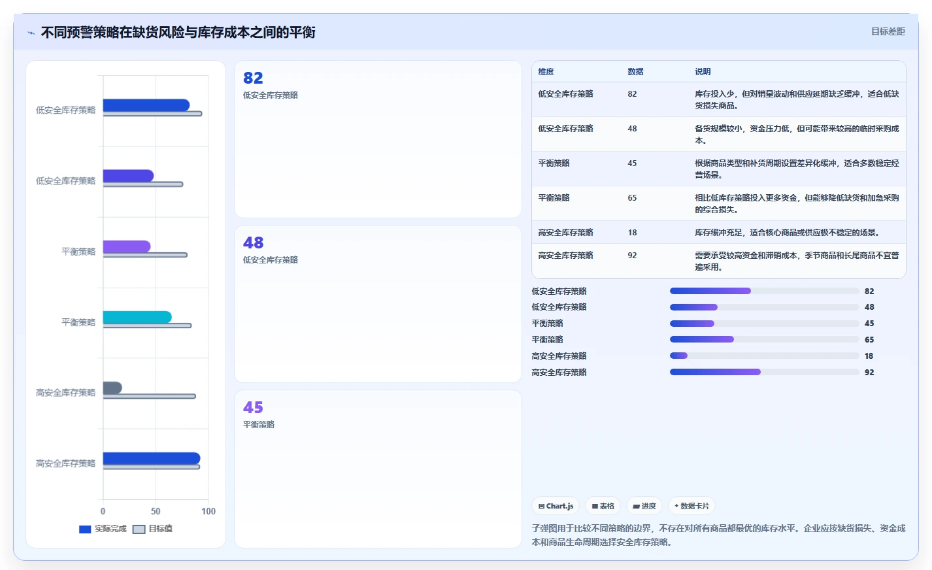932x570 pixels.
Task: Click the cyan 平衡策略 bar in chart
Action: click(x=137, y=317)
